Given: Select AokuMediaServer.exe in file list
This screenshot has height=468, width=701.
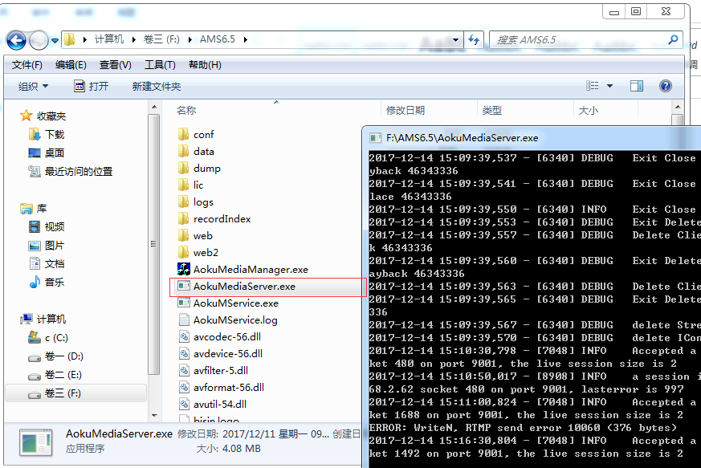Looking at the screenshot, I should [267, 287].
